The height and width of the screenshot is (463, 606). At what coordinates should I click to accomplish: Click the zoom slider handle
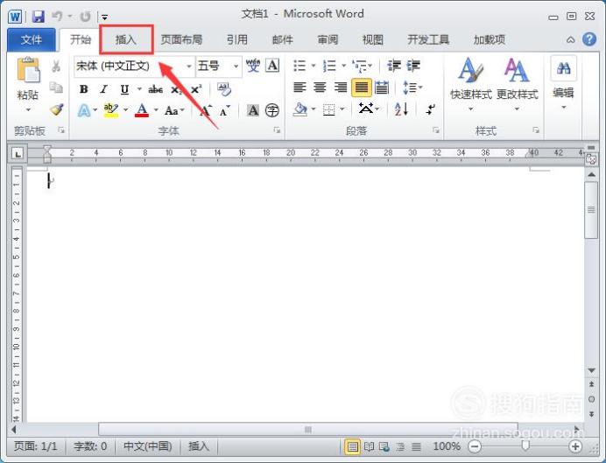coord(525,446)
